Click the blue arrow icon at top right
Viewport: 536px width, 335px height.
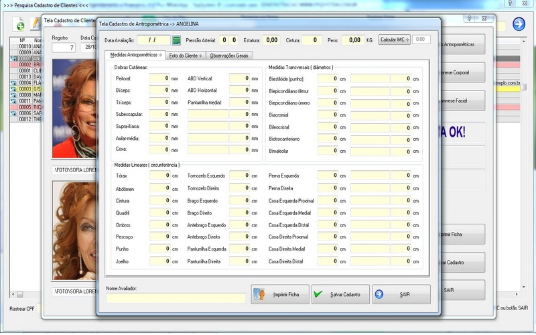pos(519,24)
